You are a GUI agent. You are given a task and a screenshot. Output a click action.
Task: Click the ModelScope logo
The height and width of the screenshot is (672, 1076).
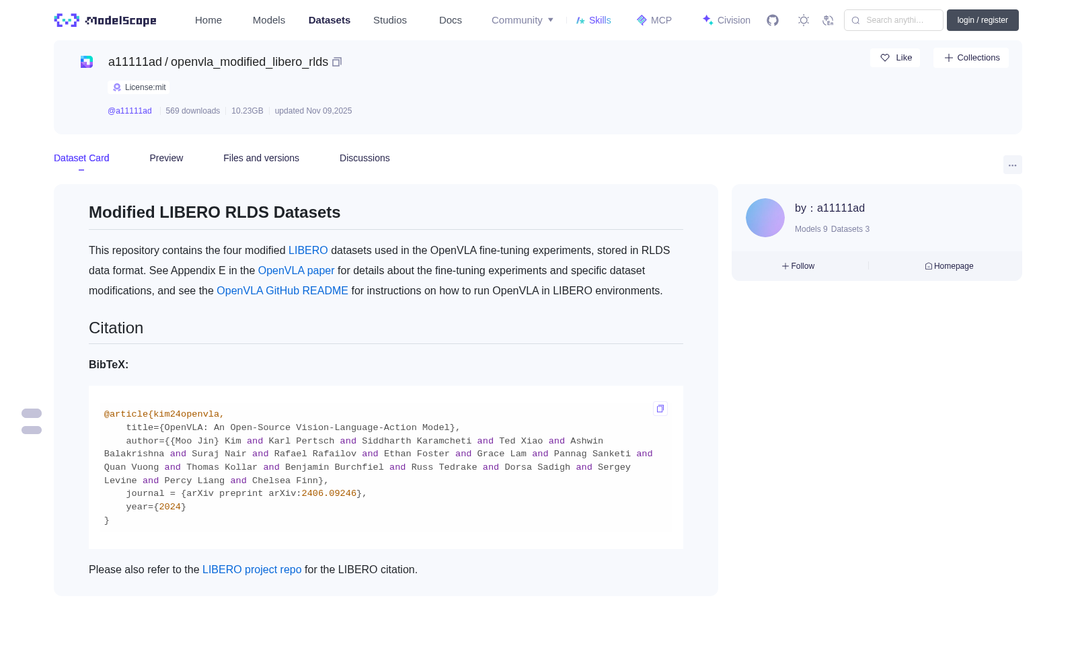[106, 20]
